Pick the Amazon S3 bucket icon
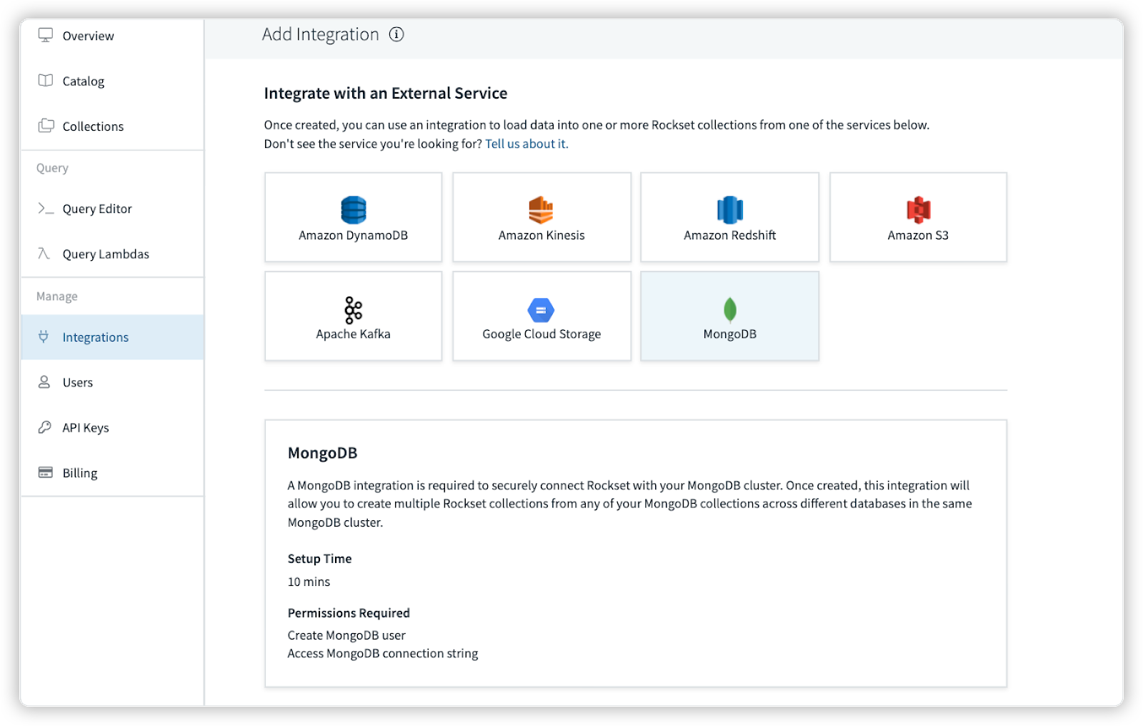The width and height of the screenshot is (1143, 726). point(918,210)
